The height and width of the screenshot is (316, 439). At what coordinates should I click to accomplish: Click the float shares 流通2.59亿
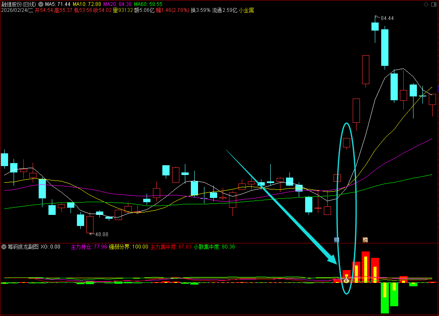(x=224, y=10)
